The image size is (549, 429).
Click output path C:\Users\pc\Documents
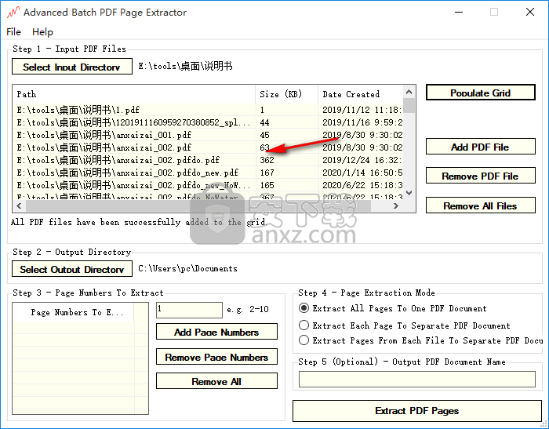(x=187, y=268)
